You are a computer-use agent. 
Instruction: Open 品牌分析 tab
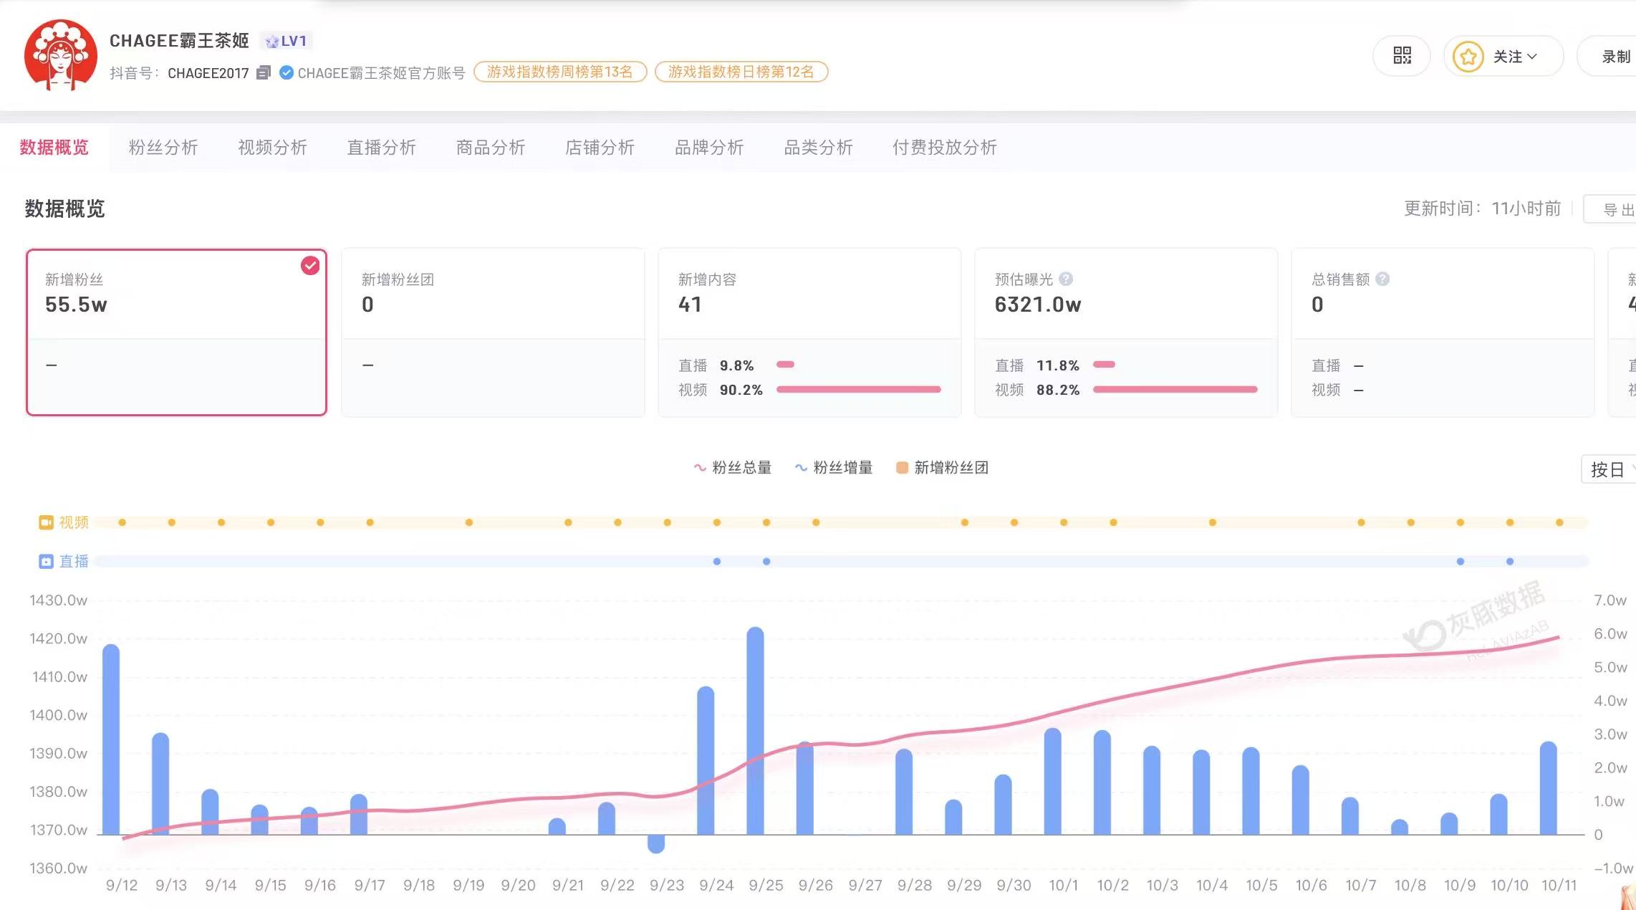(x=709, y=148)
